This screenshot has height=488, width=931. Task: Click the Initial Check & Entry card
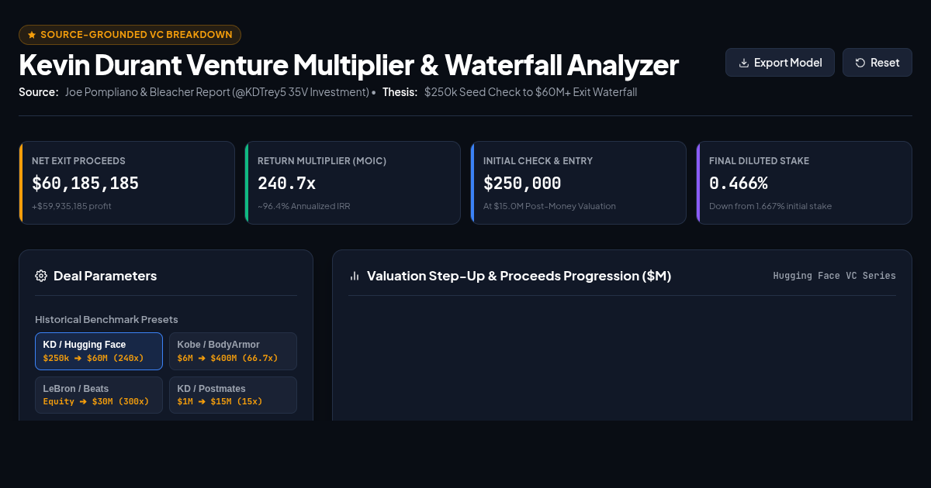[x=578, y=183]
